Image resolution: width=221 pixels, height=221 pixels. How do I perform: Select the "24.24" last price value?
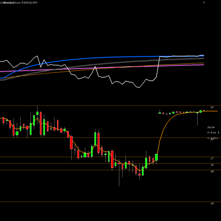pos(211,127)
